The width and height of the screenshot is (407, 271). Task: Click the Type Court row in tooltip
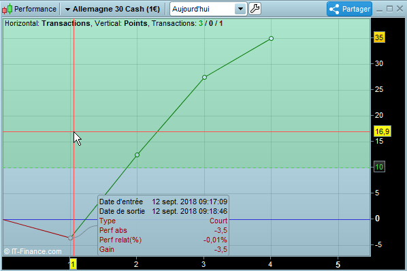(163, 221)
